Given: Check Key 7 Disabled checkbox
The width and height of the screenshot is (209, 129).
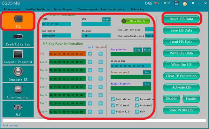Looking at the screenshot, I should click(101, 103).
